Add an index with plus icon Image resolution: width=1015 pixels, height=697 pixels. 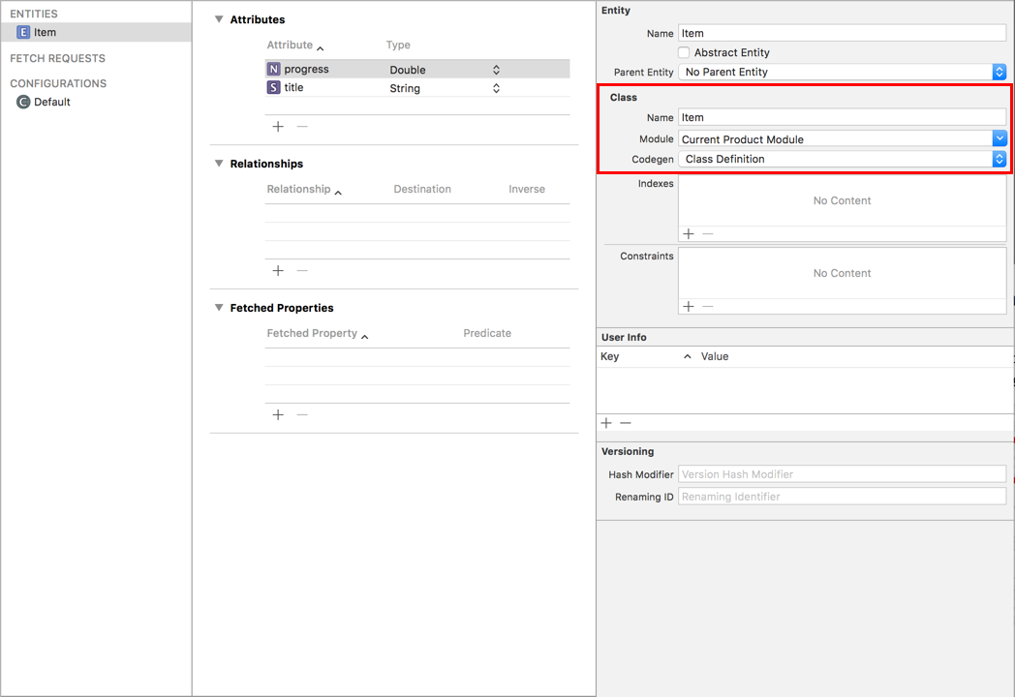[x=689, y=233]
